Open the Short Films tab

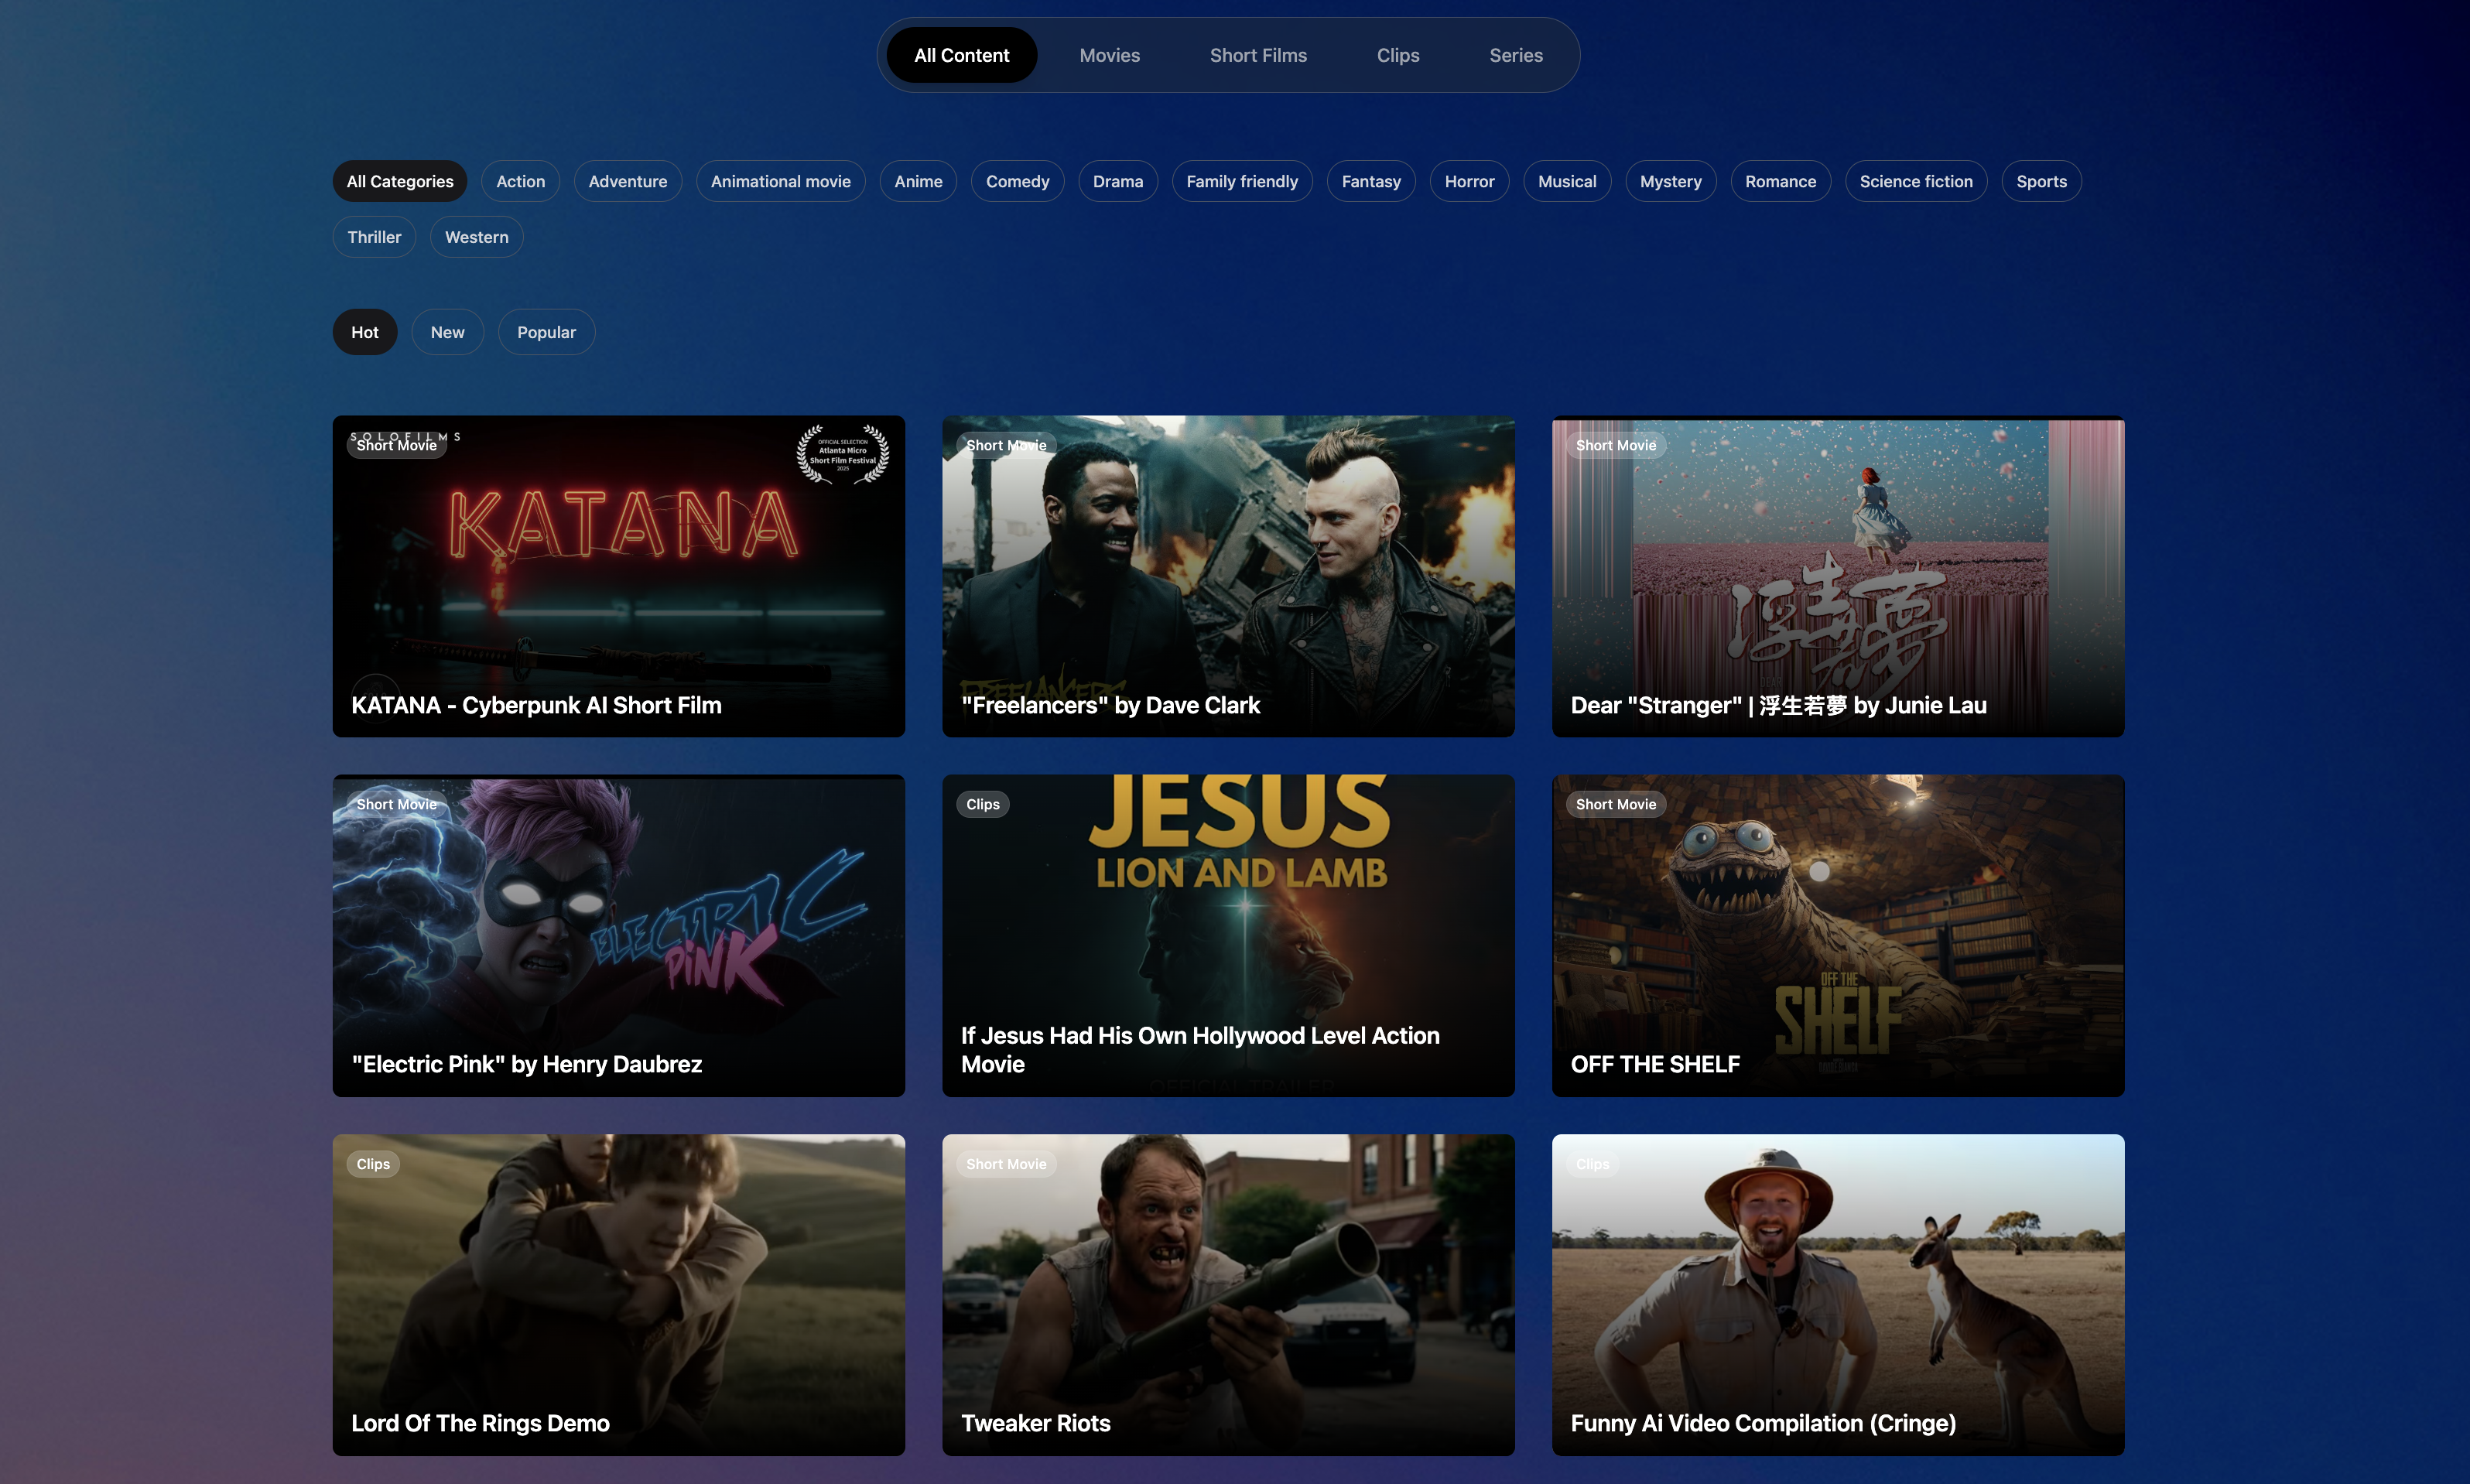coord(1258,55)
